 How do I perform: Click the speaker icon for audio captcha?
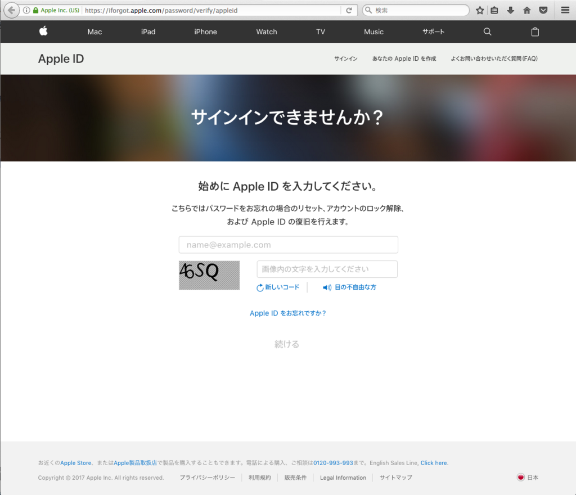pyautogui.click(x=327, y=287)
